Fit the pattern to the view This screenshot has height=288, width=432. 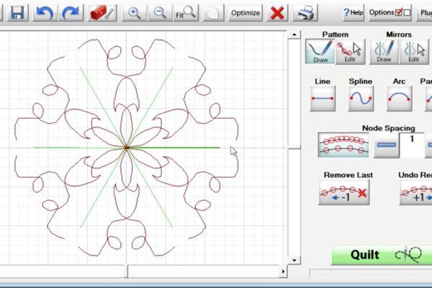coord(186,13)
